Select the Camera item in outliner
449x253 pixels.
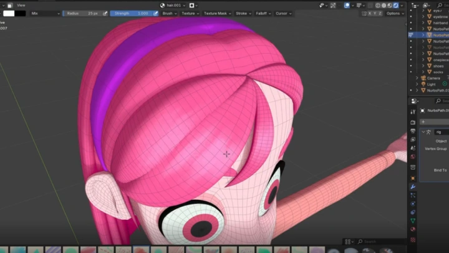433,78
